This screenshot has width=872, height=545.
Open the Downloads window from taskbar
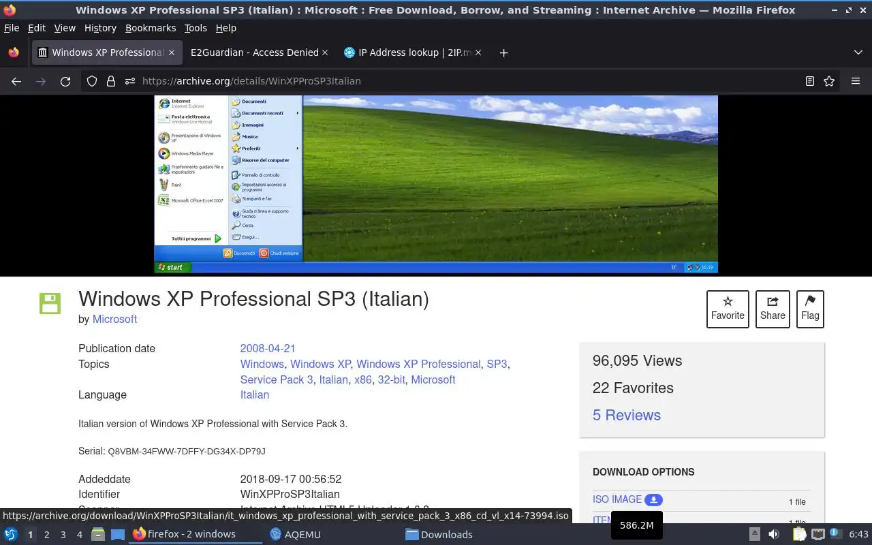(x=439, y=534)
